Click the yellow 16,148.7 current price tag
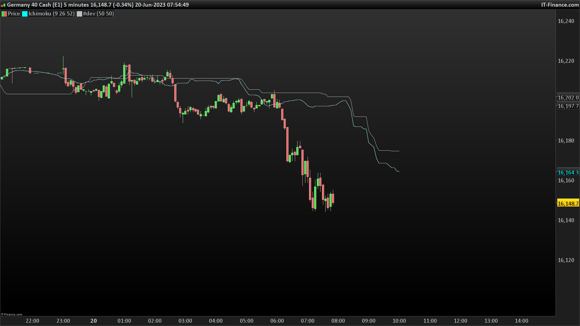580x326 pixels. coord(568,203)
